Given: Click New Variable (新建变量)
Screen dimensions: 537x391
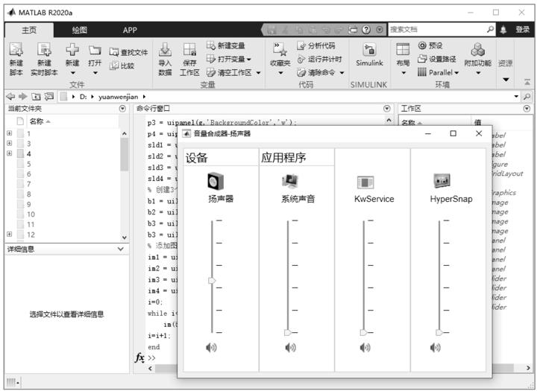Looking at the screenshot, I should point(226,45).
